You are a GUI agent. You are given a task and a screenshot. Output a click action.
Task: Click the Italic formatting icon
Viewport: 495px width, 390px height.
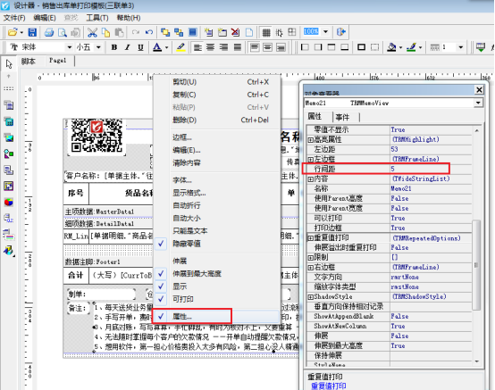127,47
